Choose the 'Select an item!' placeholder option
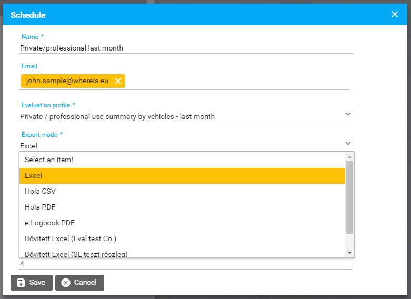Screen dimensions: 411x299 pyautogui.click(x=182, y=160)
